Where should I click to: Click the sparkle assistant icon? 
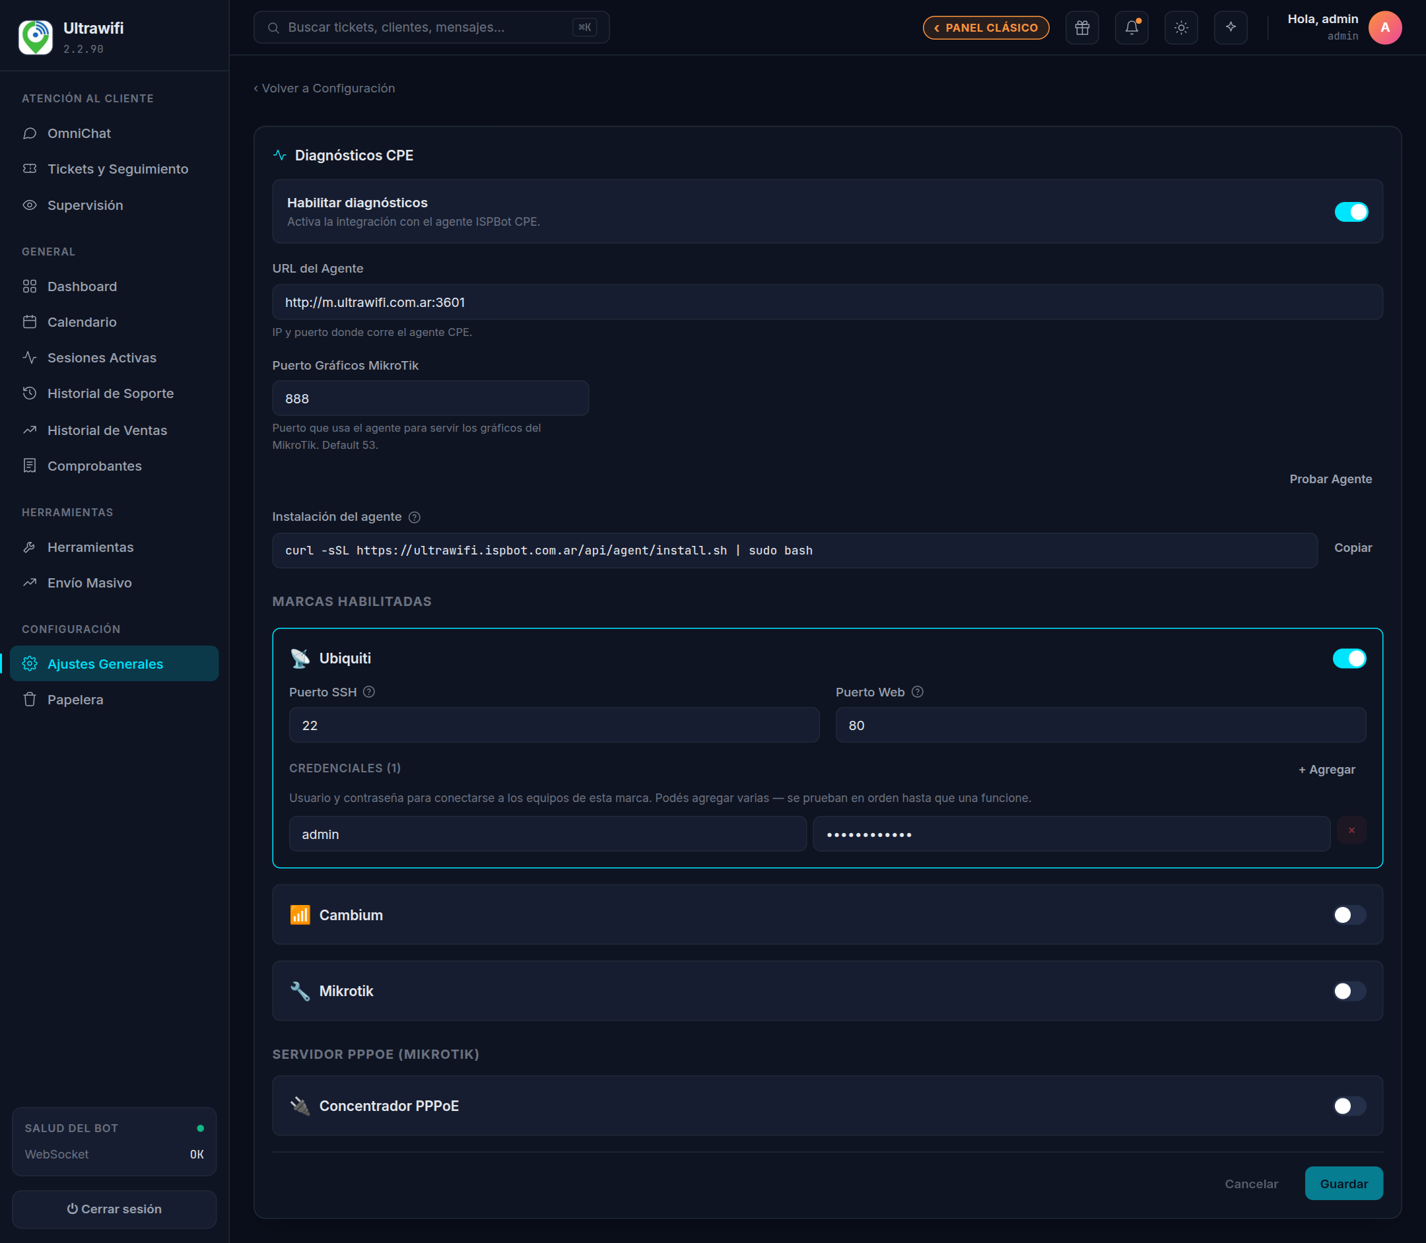1231,28
